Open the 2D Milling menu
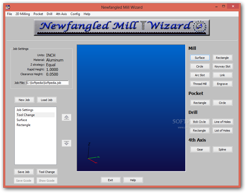This screenshot has height=193, width=246. 23,14
